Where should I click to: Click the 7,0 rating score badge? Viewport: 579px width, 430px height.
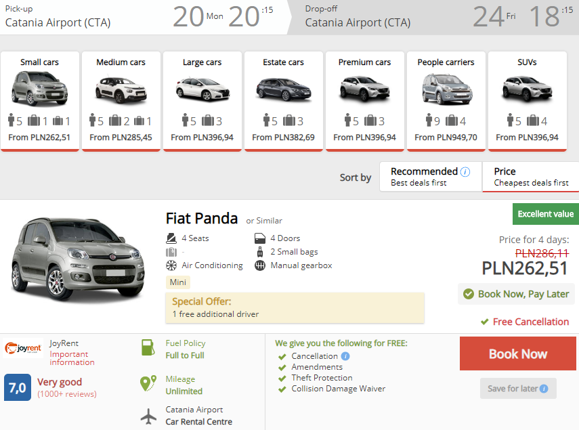click(18, 387)
